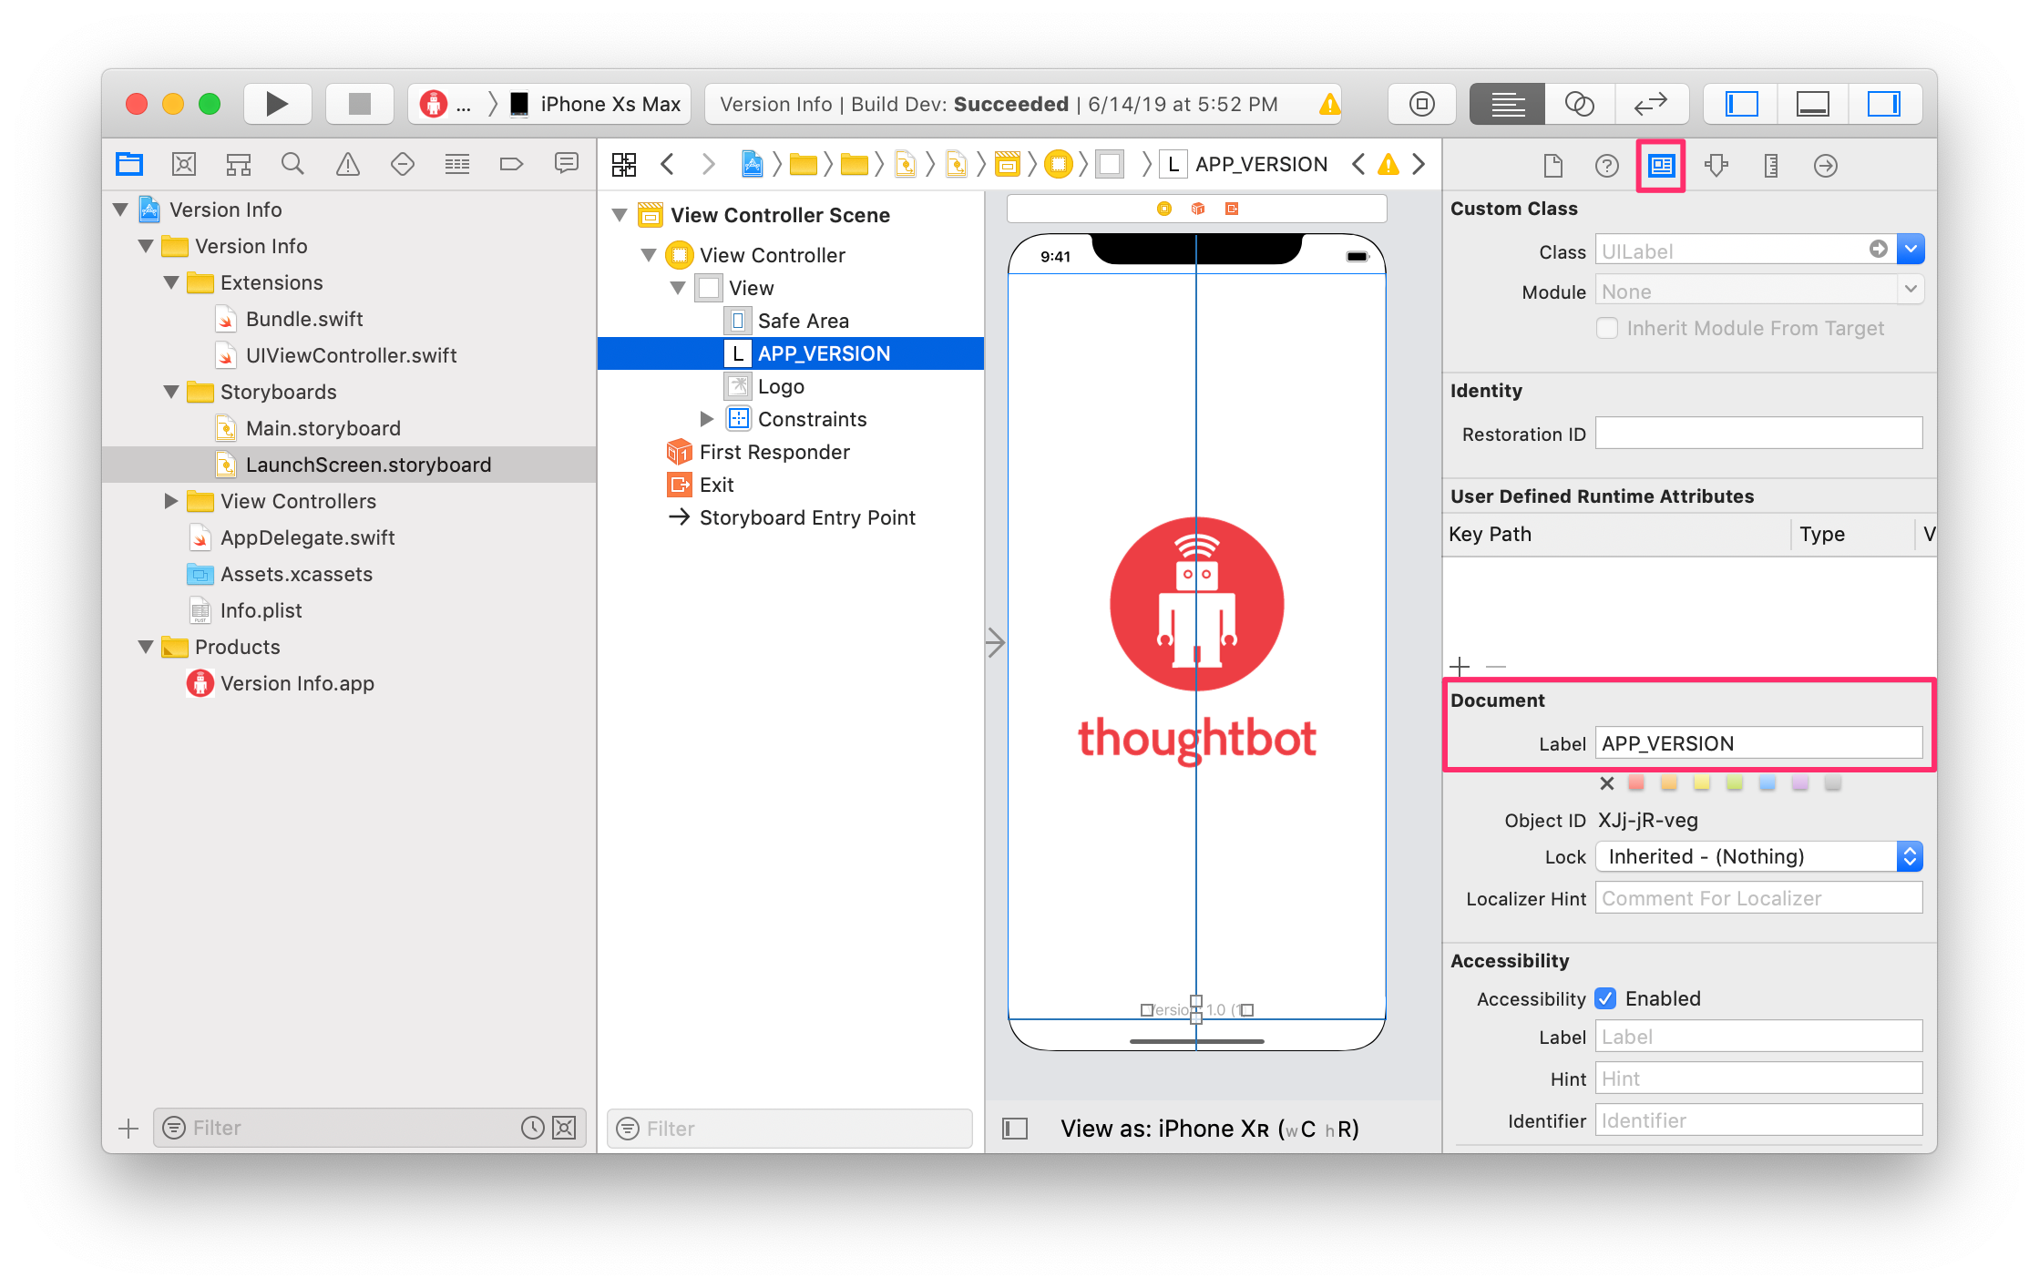Show the File inspector

pos(1552,166)
